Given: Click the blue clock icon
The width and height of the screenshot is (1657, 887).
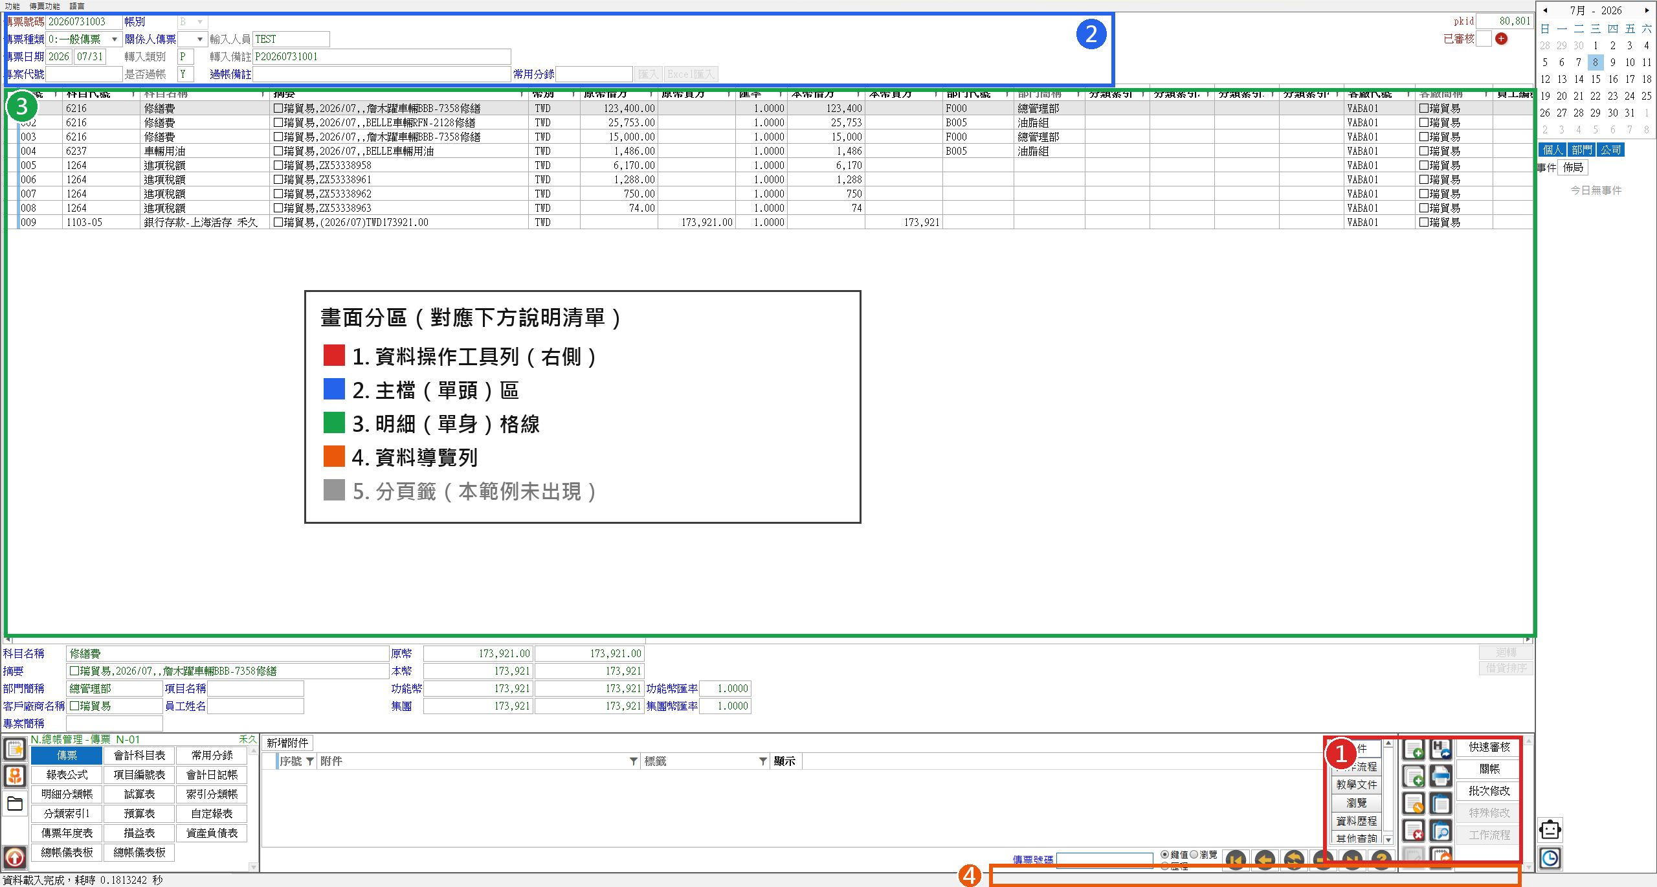Looking at the screenshot, I should pyautogui.click(x=1550, y=859).
